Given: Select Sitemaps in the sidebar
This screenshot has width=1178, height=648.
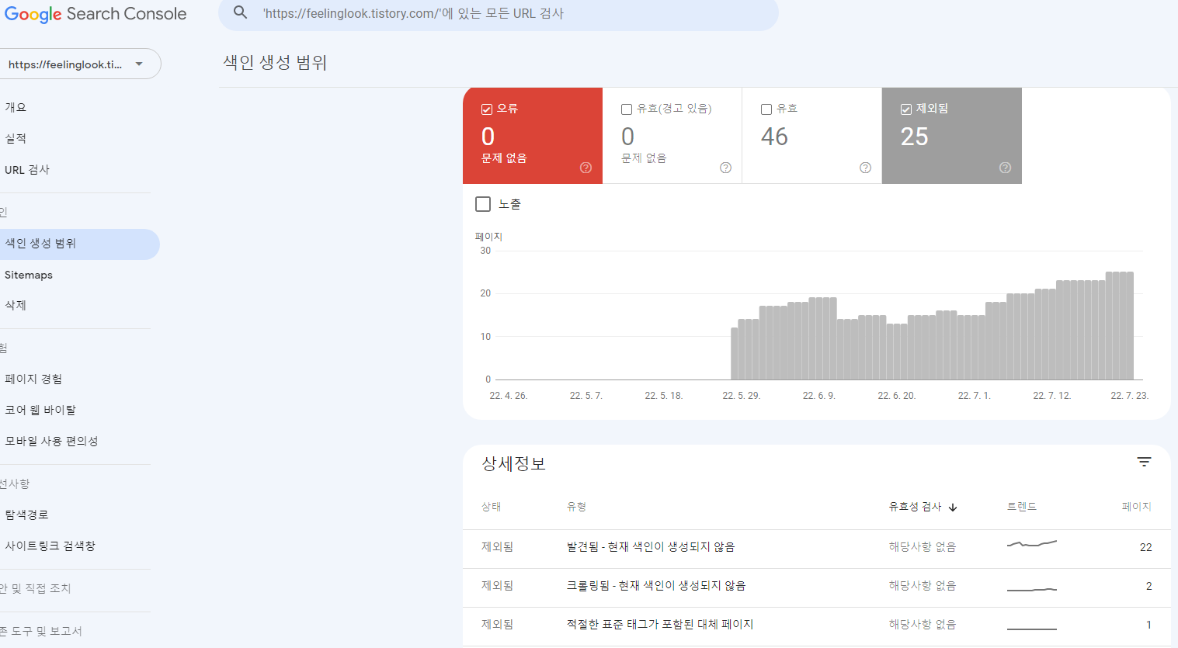Looking at the screenshot, I should pos(29,275).
